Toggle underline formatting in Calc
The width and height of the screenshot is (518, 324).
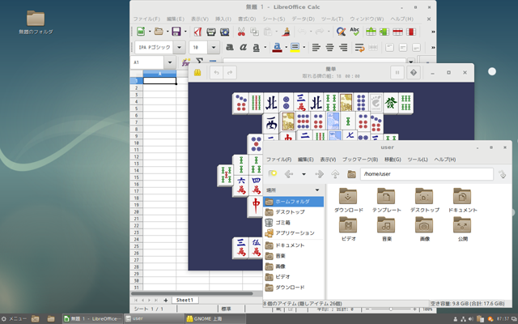[256, 47]
